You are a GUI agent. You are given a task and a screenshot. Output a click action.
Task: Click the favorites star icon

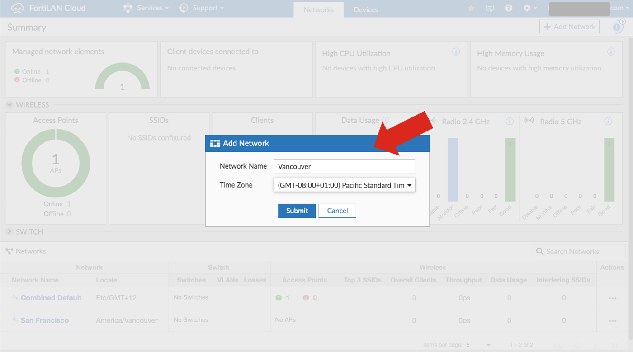pos(471,8)
